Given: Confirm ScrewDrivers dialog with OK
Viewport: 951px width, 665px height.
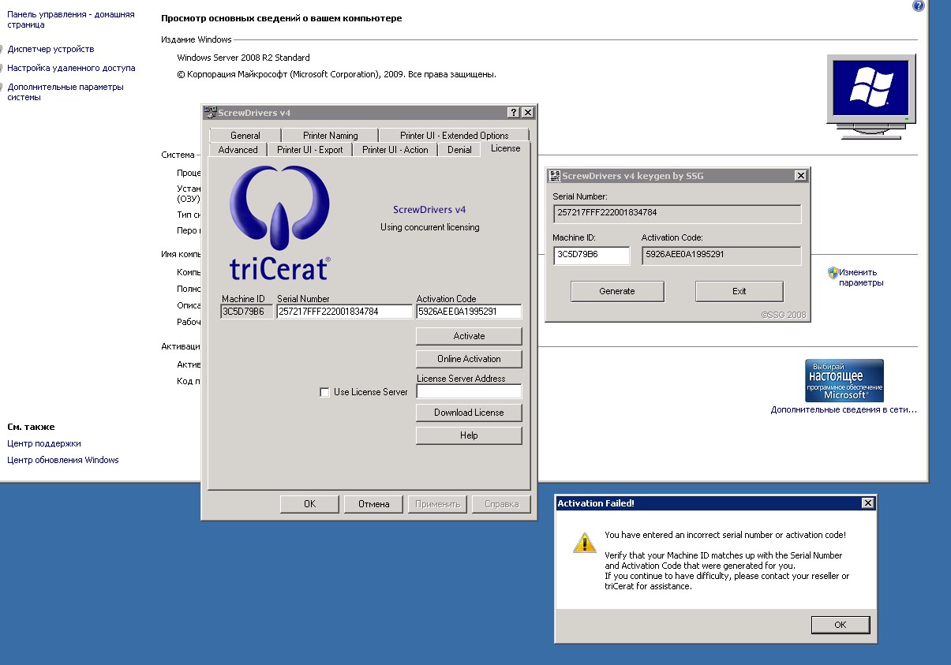Looking at the screenshot, I should [x=309, y=504].
